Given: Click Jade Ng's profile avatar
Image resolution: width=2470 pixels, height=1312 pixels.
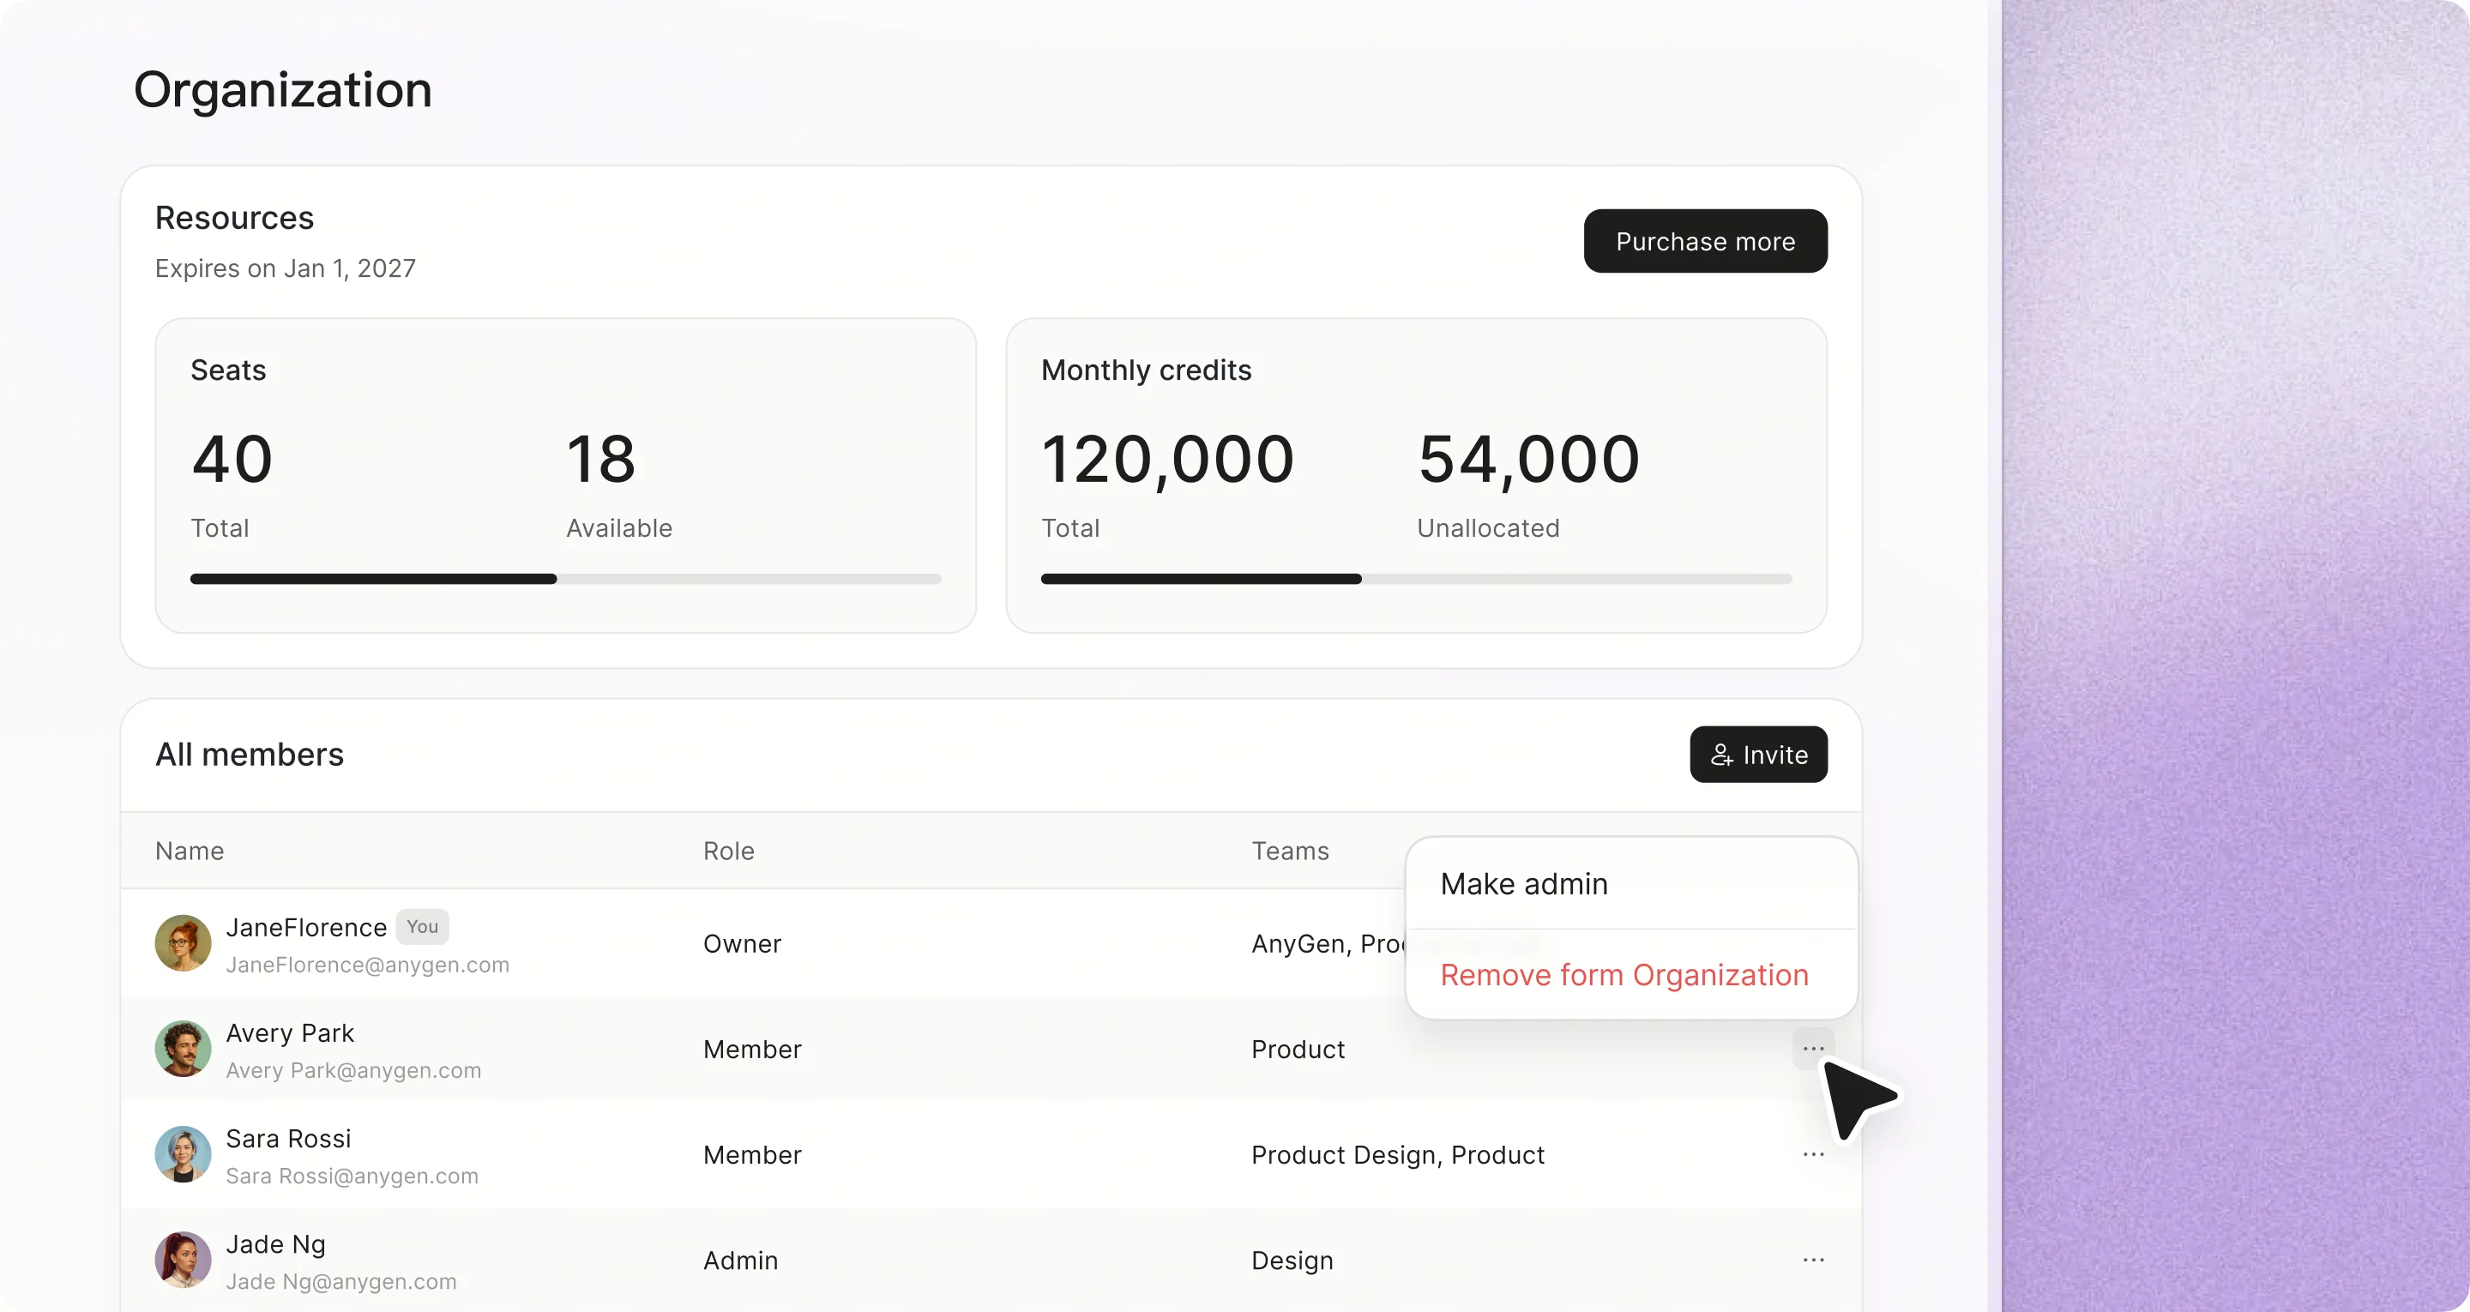Looking at the screenshot, I should [184, 1259].
